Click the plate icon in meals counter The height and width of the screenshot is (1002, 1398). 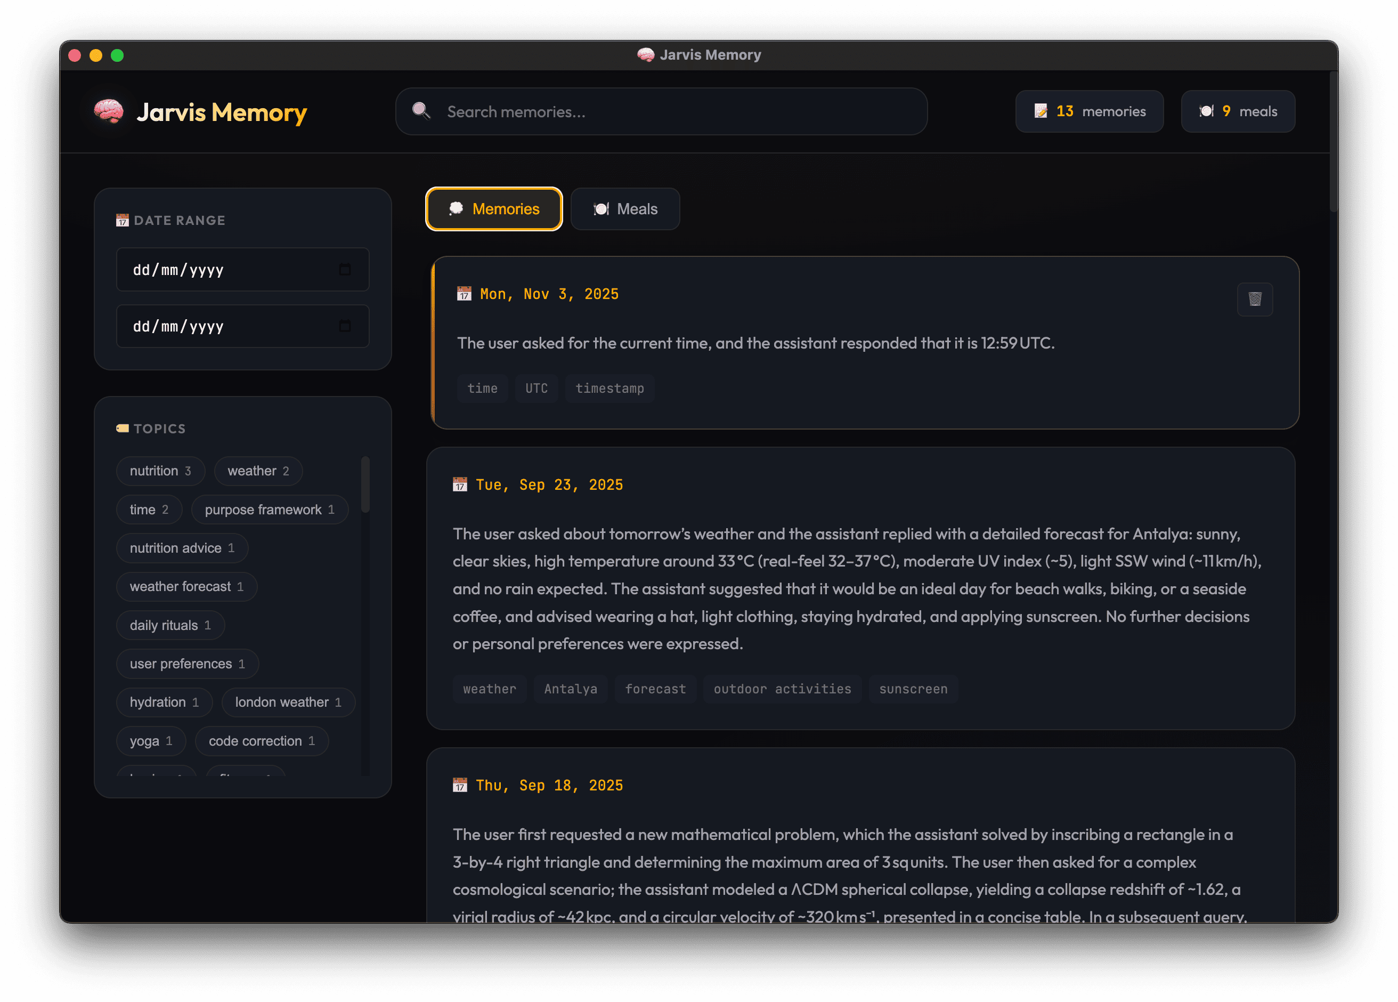(1206, 111)
